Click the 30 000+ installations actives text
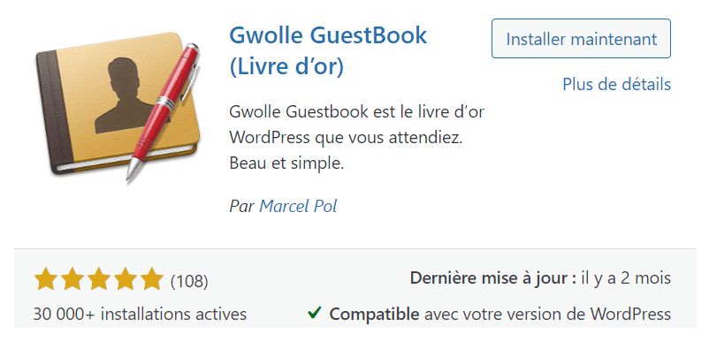The width and height of the screenshot is (709, 342). point(140,314)
